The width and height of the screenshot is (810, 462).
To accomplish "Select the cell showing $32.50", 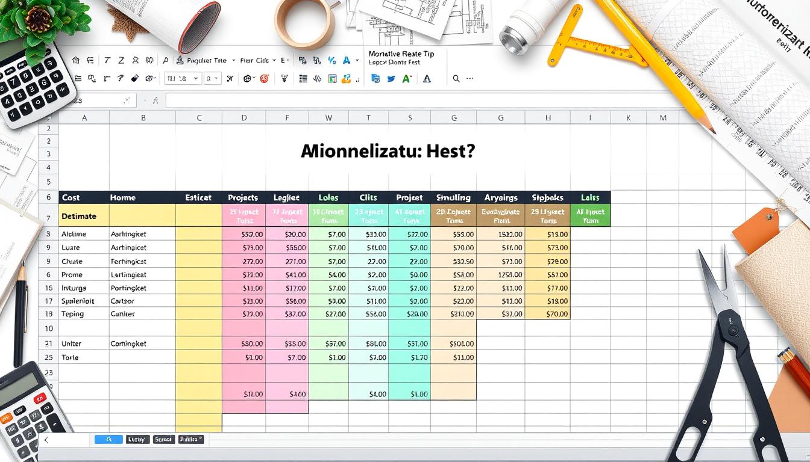I will tap(453, 262).
